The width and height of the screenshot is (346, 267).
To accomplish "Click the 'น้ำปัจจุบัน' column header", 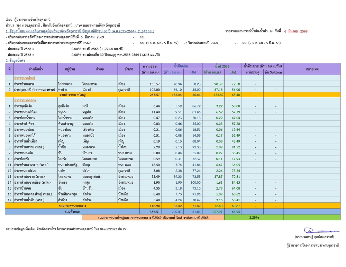I will pyautogui.click(x=183, y=66).
